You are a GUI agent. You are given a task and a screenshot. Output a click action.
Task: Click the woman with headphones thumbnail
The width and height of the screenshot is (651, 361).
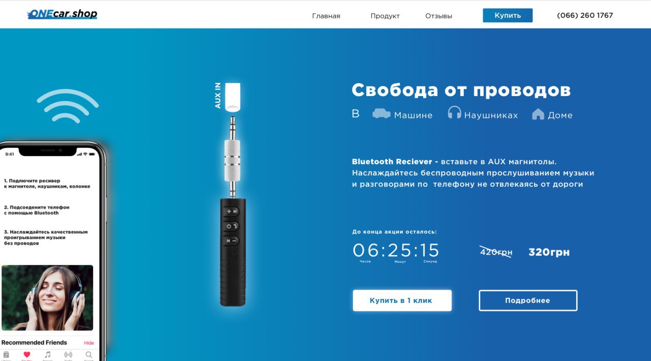47,298
